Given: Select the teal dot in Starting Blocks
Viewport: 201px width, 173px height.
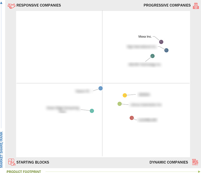Looking at the screenshot, I should (92, 111).
